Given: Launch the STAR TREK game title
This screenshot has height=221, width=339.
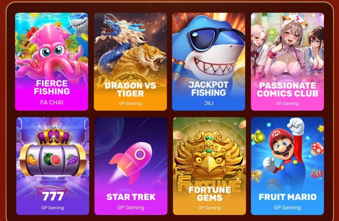Looking at the screenshot, I should pos(131,197).
